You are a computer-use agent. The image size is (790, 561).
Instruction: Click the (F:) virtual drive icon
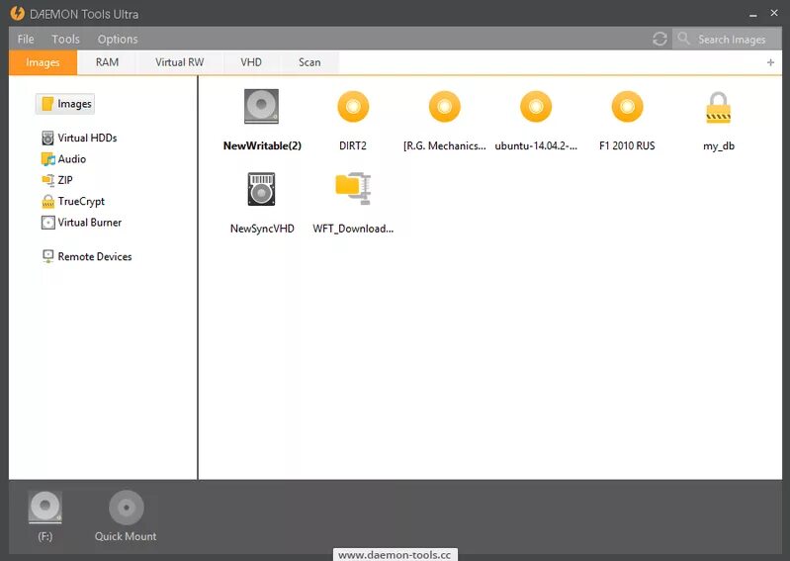click(x=44, y=507)
